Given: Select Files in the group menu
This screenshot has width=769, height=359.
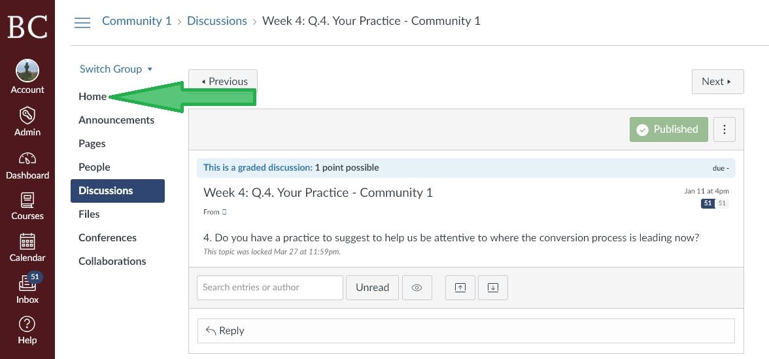Looking at the screenshot, I should (89, 214).
